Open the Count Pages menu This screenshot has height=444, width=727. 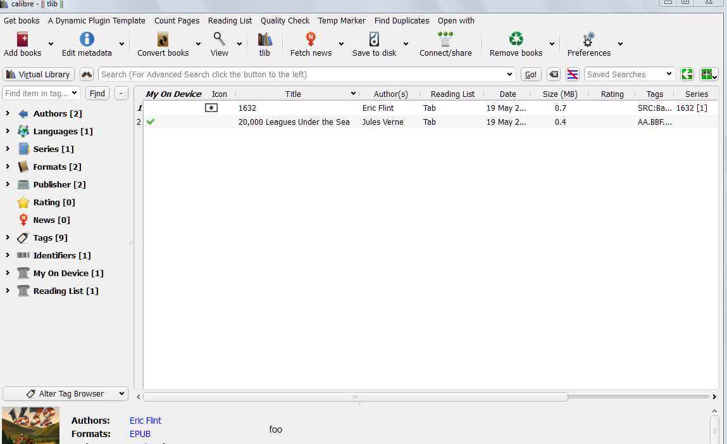point(177,20)
